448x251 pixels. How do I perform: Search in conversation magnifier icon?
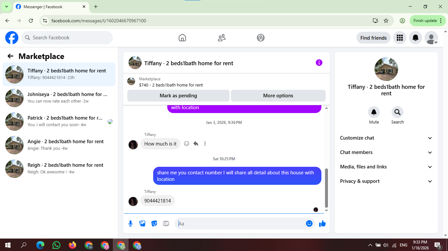(397, 112)
